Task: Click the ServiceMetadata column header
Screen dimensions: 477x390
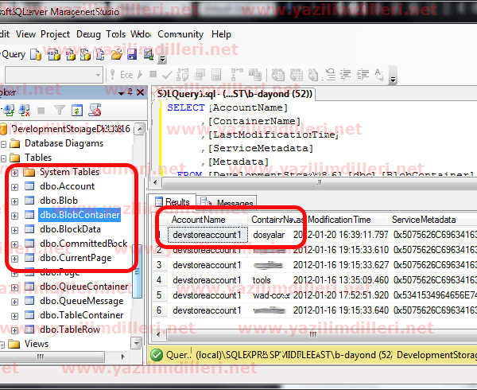Action: pos(424,219)
